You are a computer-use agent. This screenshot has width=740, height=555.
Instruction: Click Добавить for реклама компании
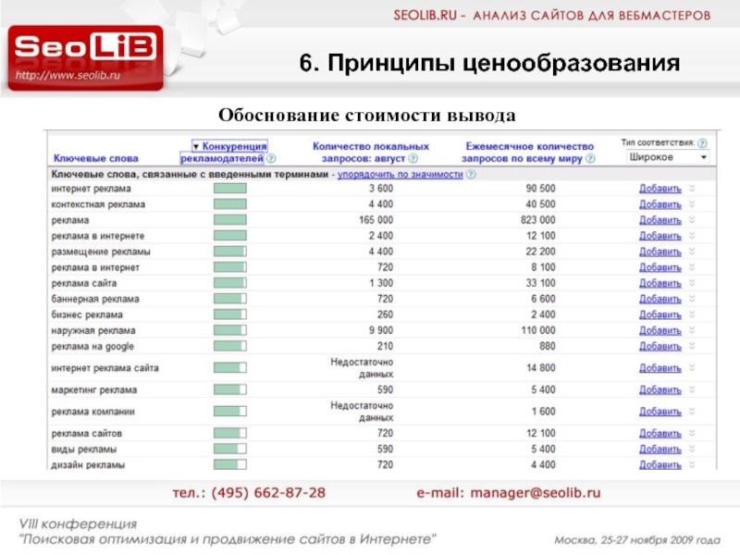[x=660, y=412]
